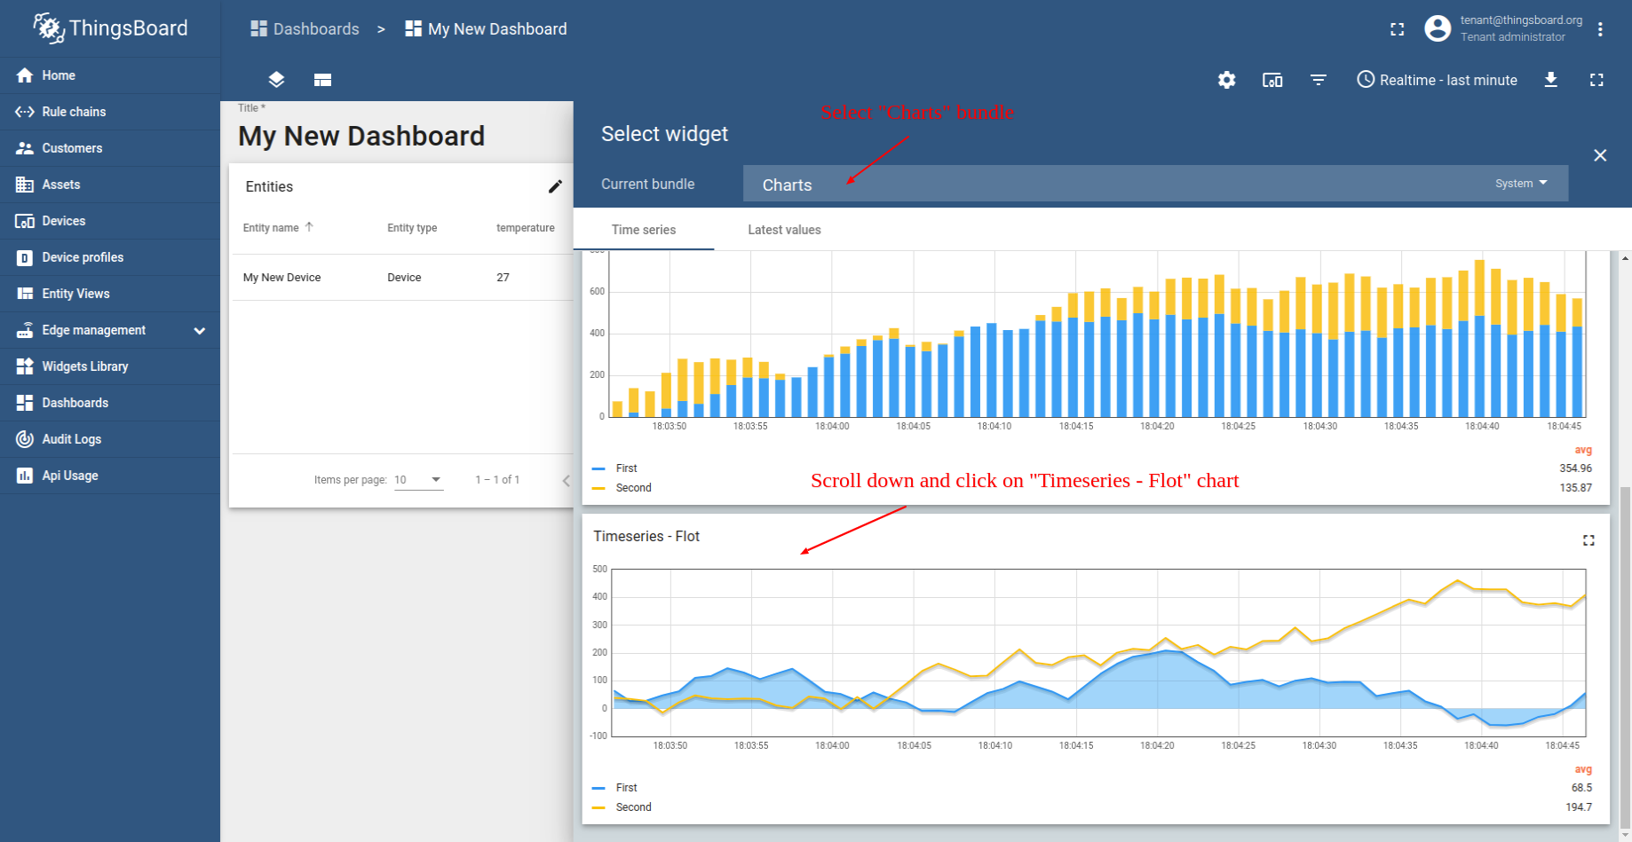Select the bar chart widget preview
The image size is (1632, 842).
pyautogui.click(x=1096, y=378)
